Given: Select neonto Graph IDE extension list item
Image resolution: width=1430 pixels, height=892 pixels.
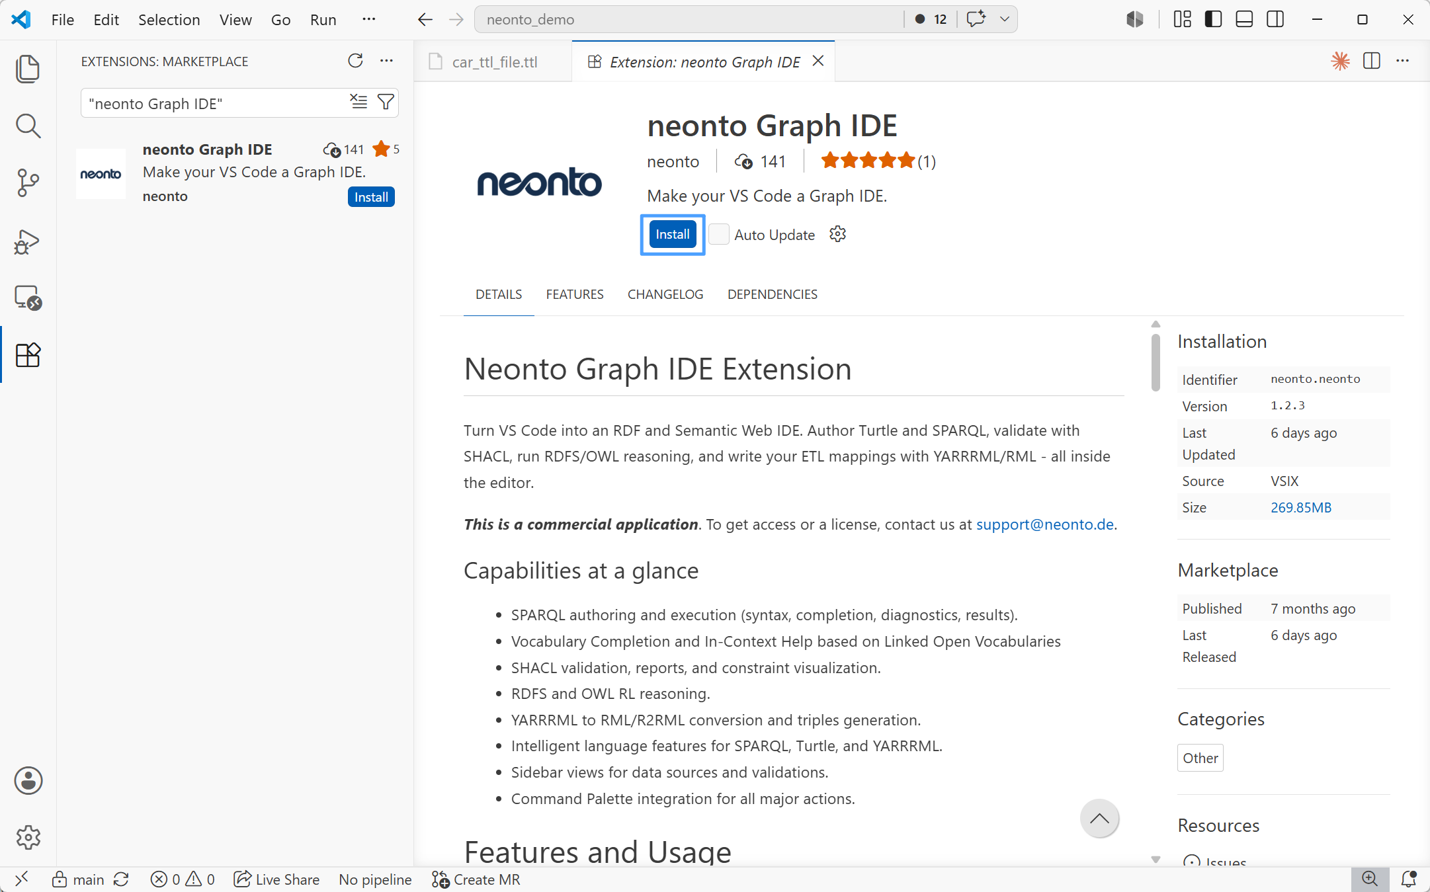Looking at the screenshot, I should [x=238, y=173].
